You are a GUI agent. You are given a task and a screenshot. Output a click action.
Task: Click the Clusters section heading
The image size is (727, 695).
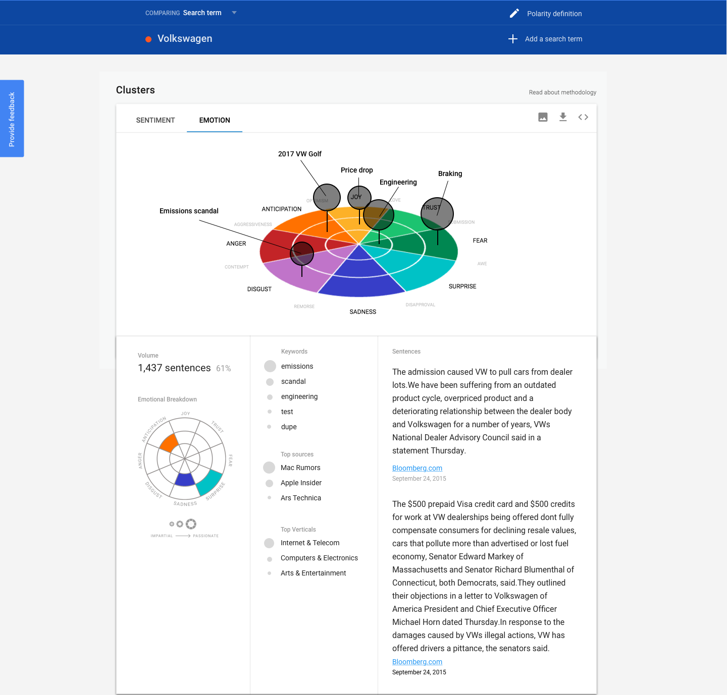point(135,90)
